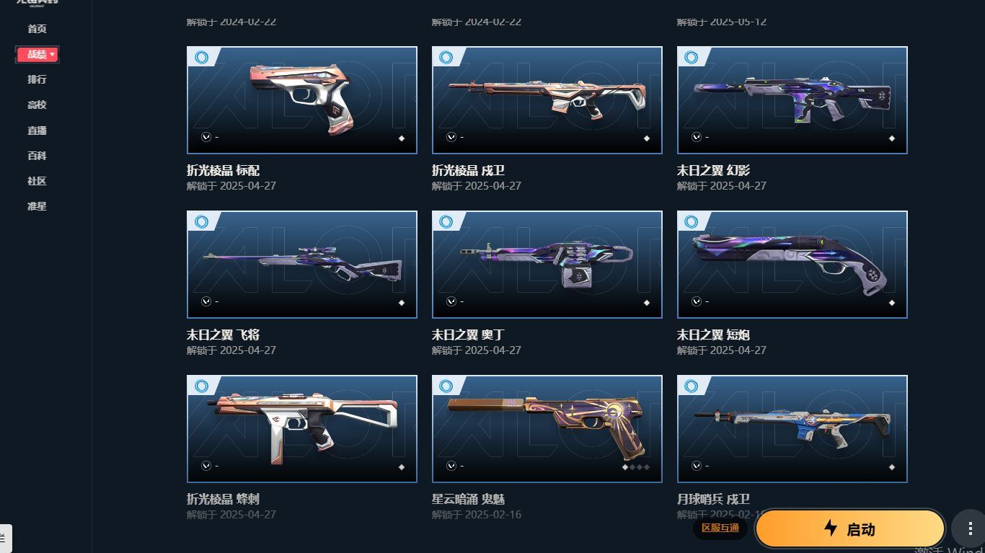
Task: Click the blue ring badge on 折光棱晶 标配 card
Action: pyautogui.click(x=201, y=58)
